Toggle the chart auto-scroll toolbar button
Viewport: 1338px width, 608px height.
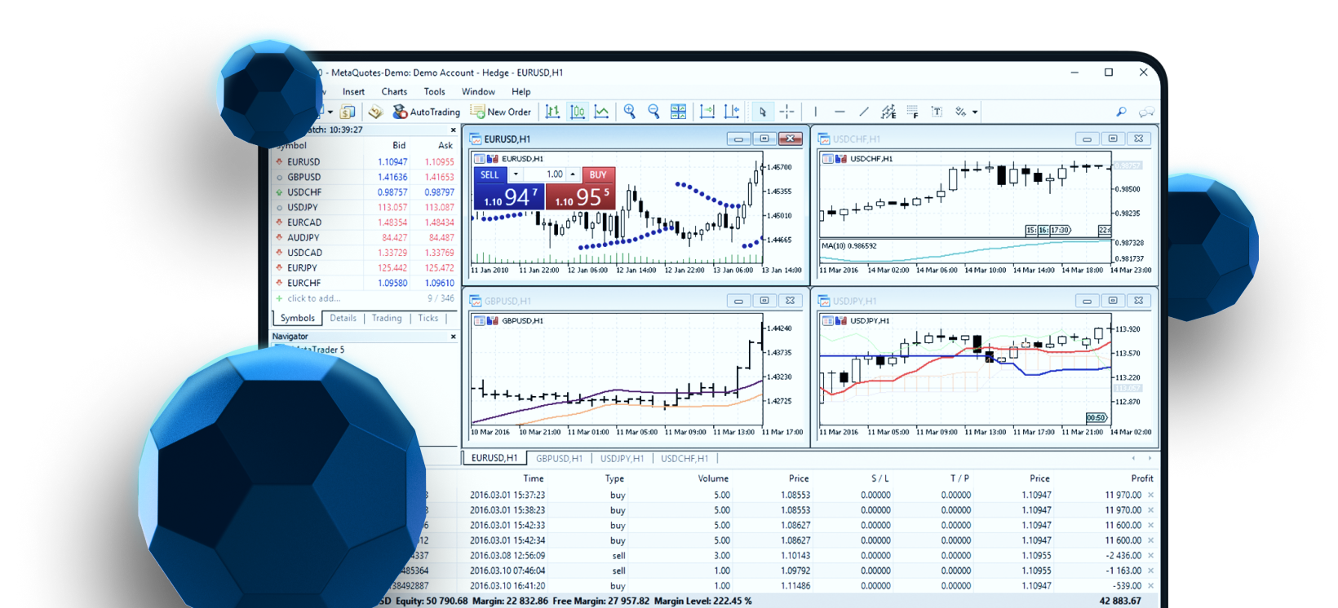pyautogui.click(x=707, y=112)
